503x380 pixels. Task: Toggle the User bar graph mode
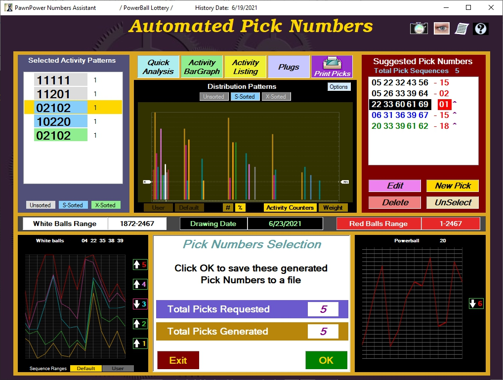pyautogui.click(x=158, y=208)
